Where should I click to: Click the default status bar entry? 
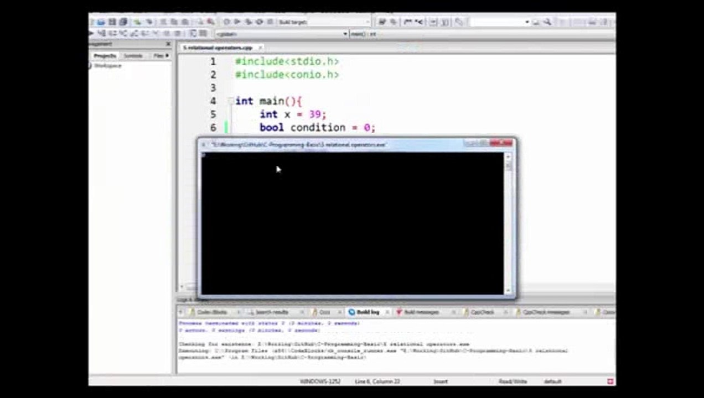point(552,381)
